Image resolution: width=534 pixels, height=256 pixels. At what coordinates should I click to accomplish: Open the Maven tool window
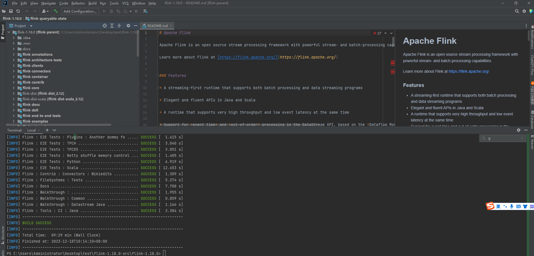(x=532, y=142)
